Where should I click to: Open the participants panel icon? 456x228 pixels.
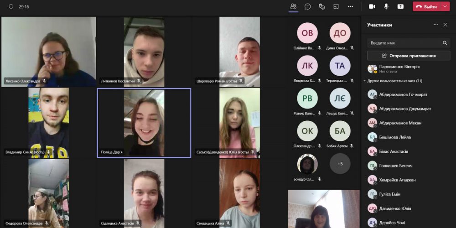[x=293, y=6]
